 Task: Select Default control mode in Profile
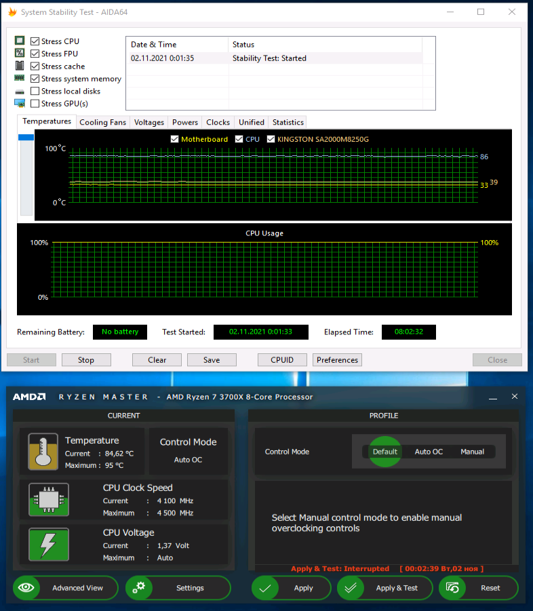click(385, 452)
